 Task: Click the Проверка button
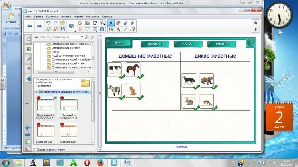coord(155,44)
